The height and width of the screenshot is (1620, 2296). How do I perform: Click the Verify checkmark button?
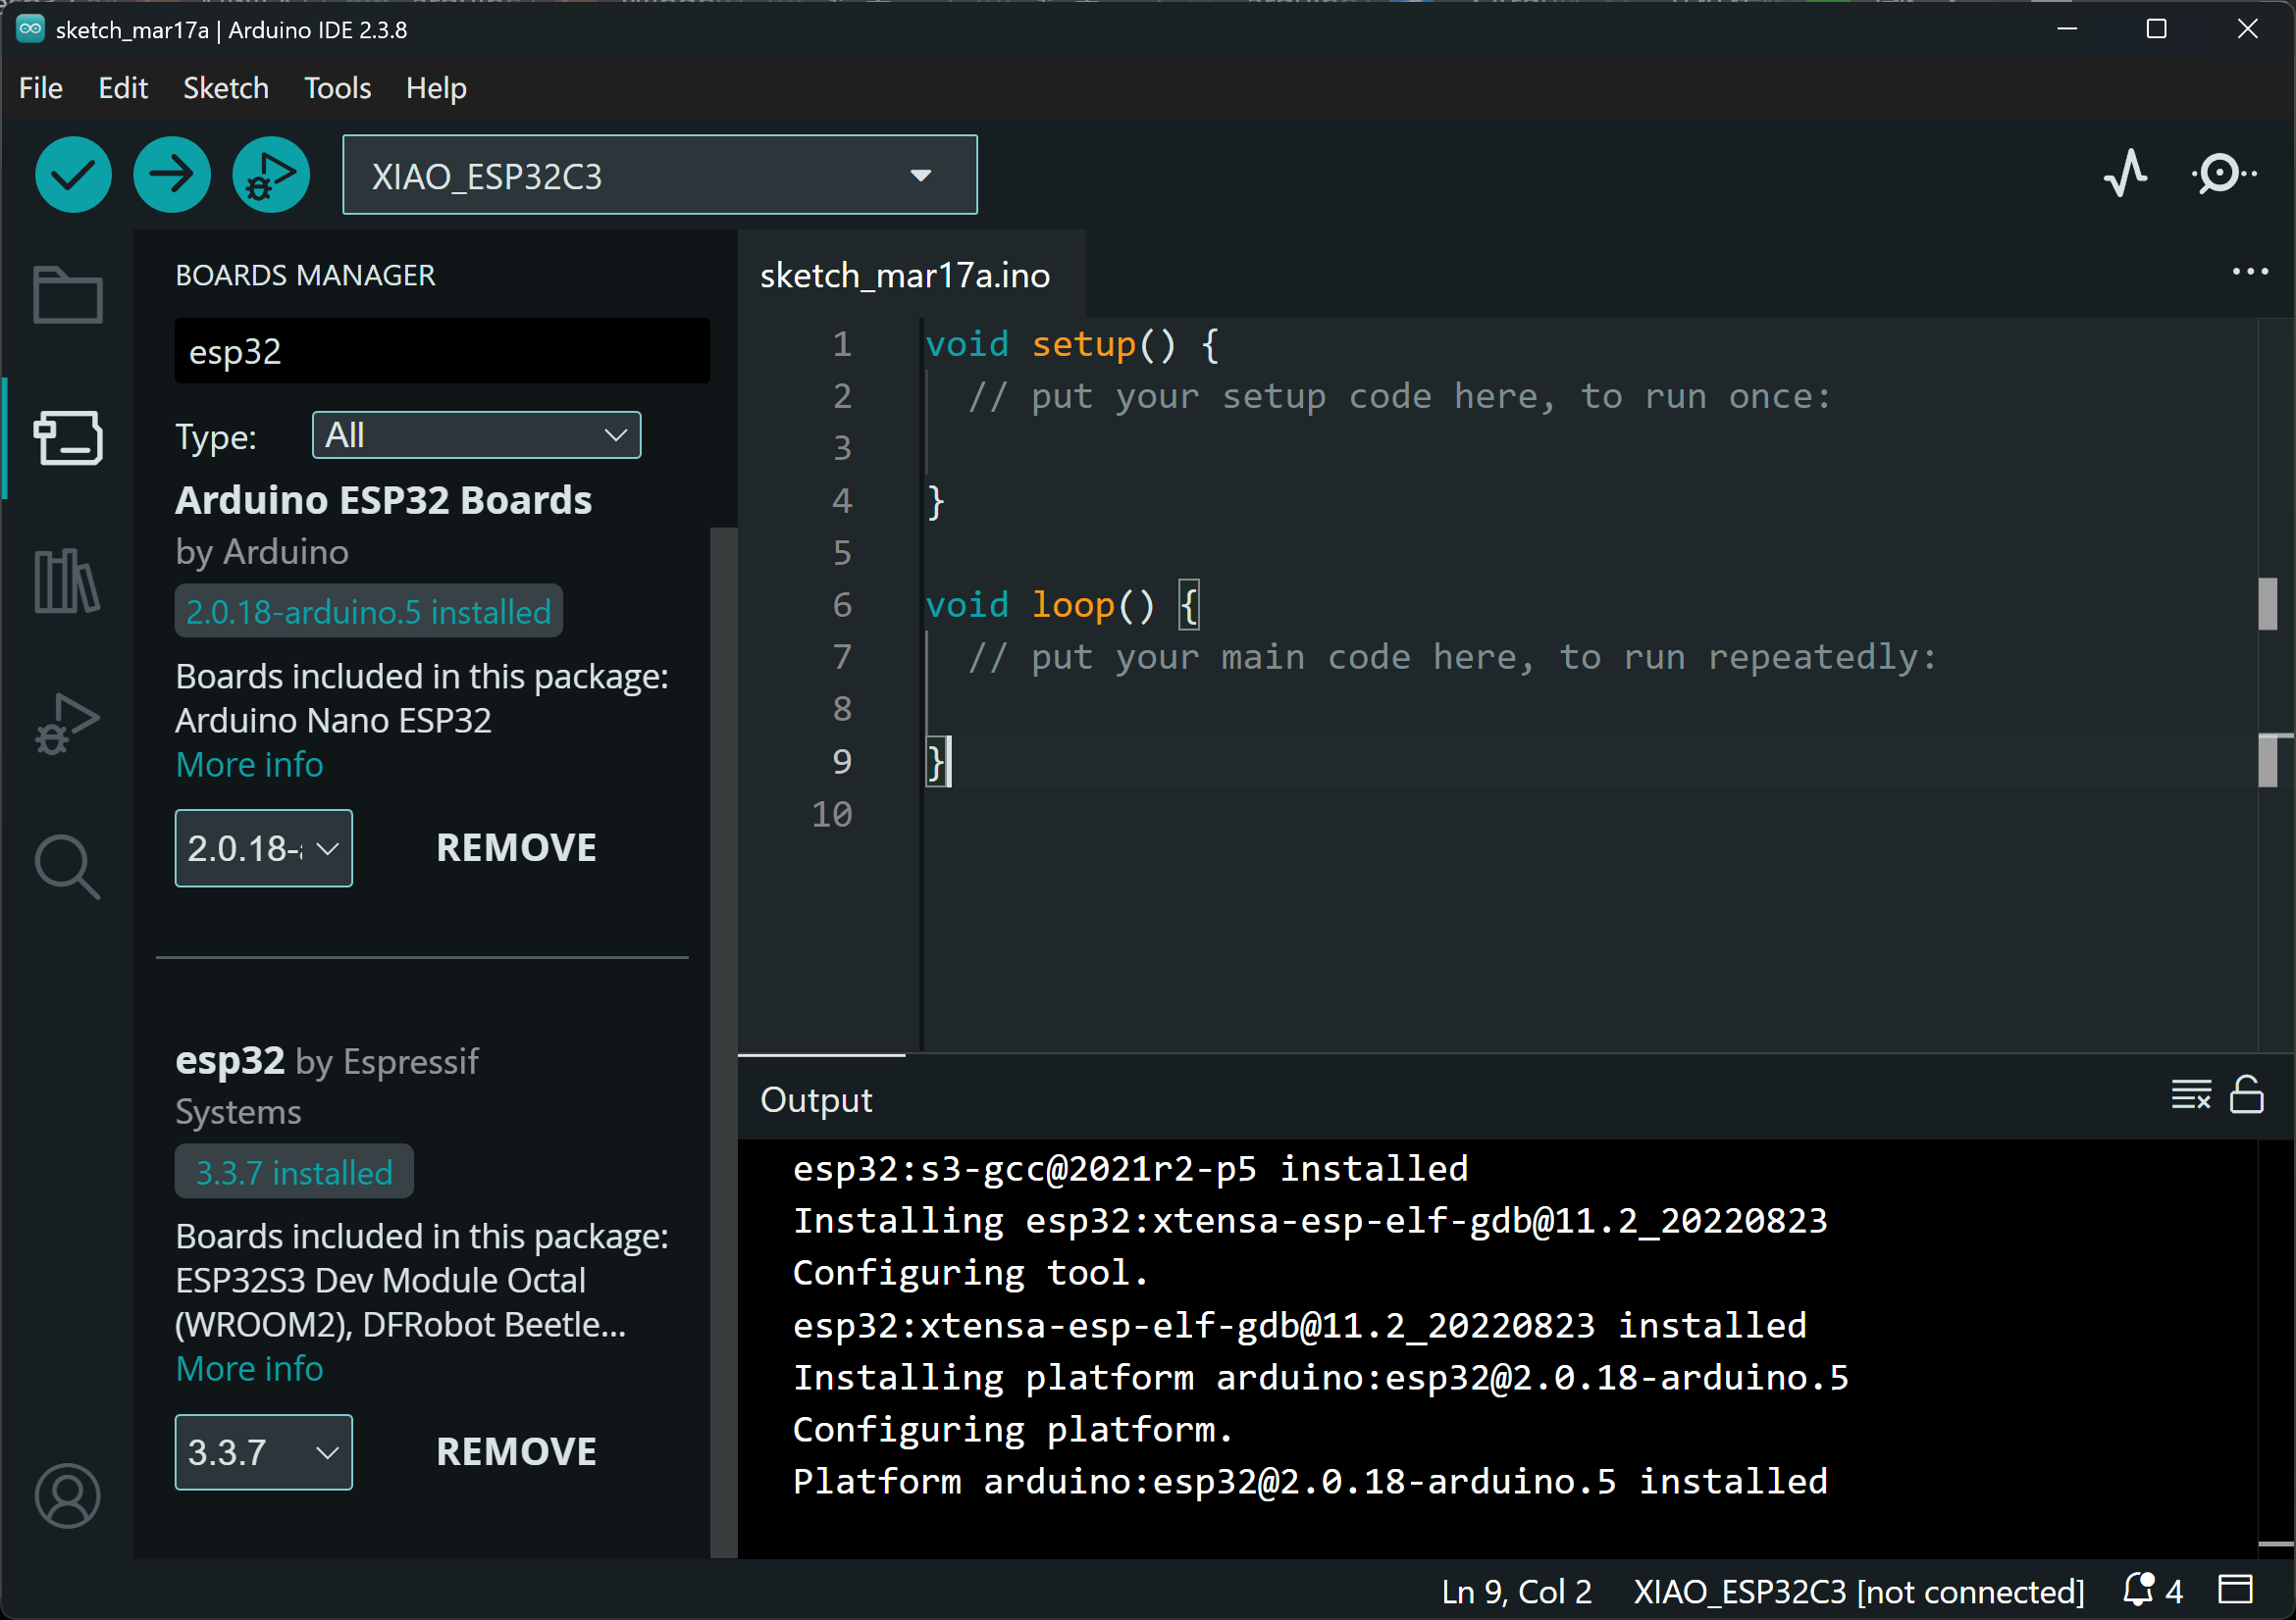[x=73, y=175]
